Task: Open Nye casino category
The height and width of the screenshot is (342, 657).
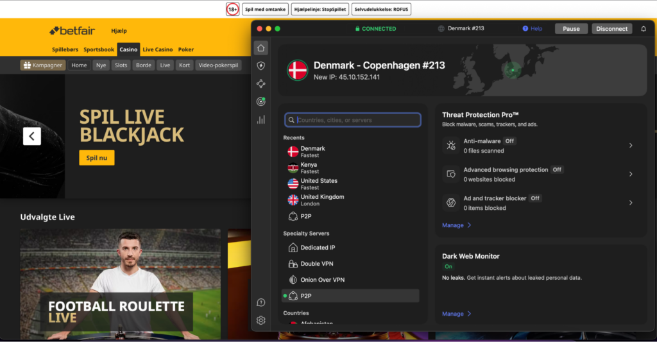Action: [101, 65]
